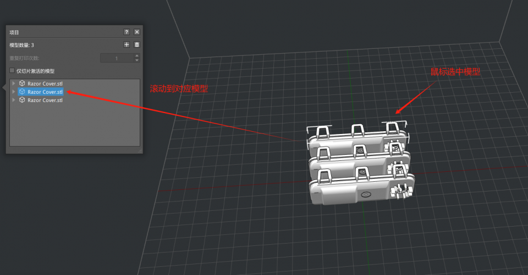Click the cube icon of first Razor Cover.stl
The height and width of the screenshot is (275, 528).
coord(22,83)
